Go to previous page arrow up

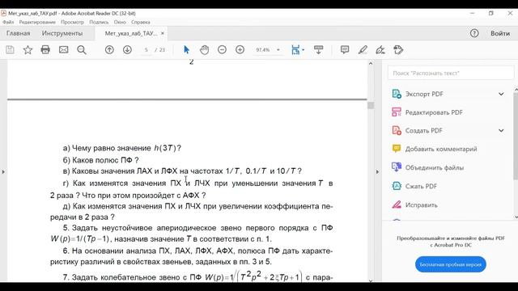[x=109, y=50]
